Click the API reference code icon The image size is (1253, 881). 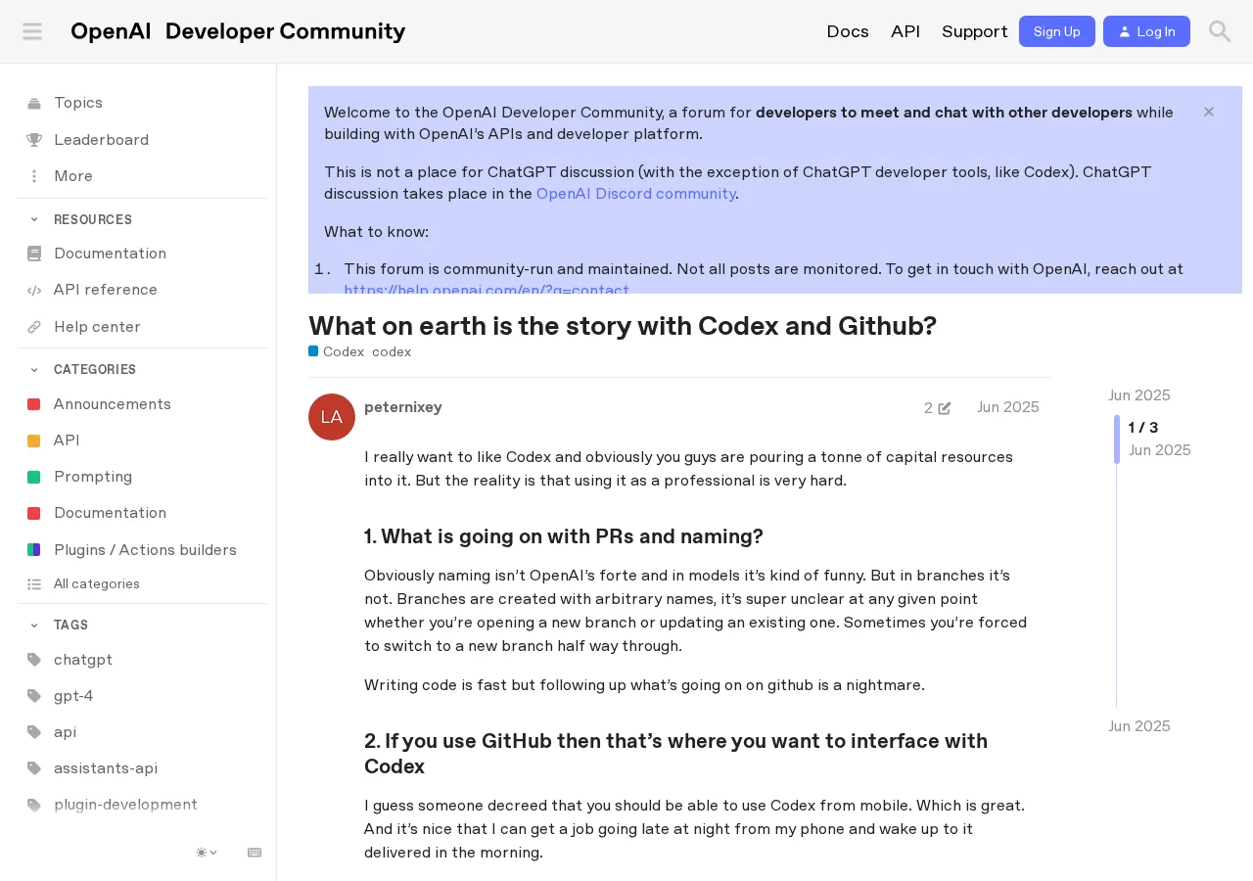[x=34, y=290]
